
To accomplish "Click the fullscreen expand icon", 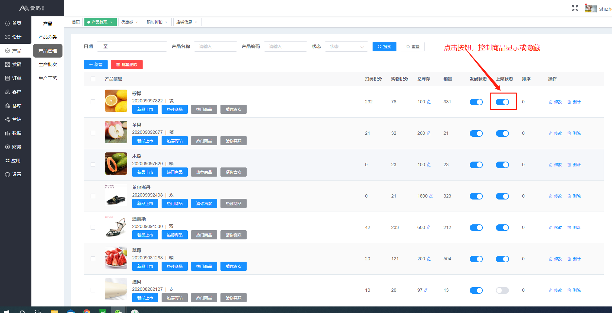I will tap(575, 9).
